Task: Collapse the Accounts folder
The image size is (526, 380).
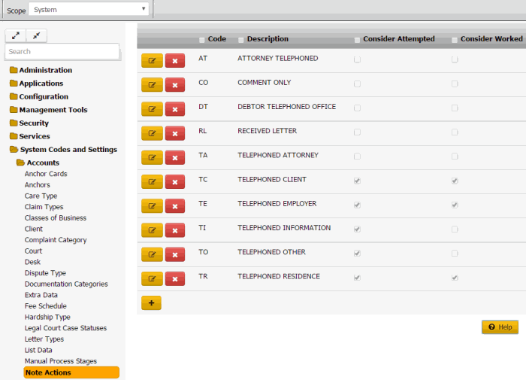Action: click(43, 163)
